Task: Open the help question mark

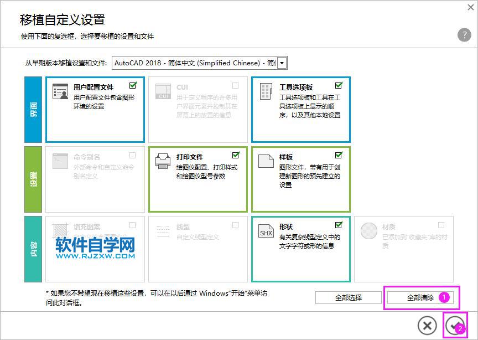Action: [464, 35]
